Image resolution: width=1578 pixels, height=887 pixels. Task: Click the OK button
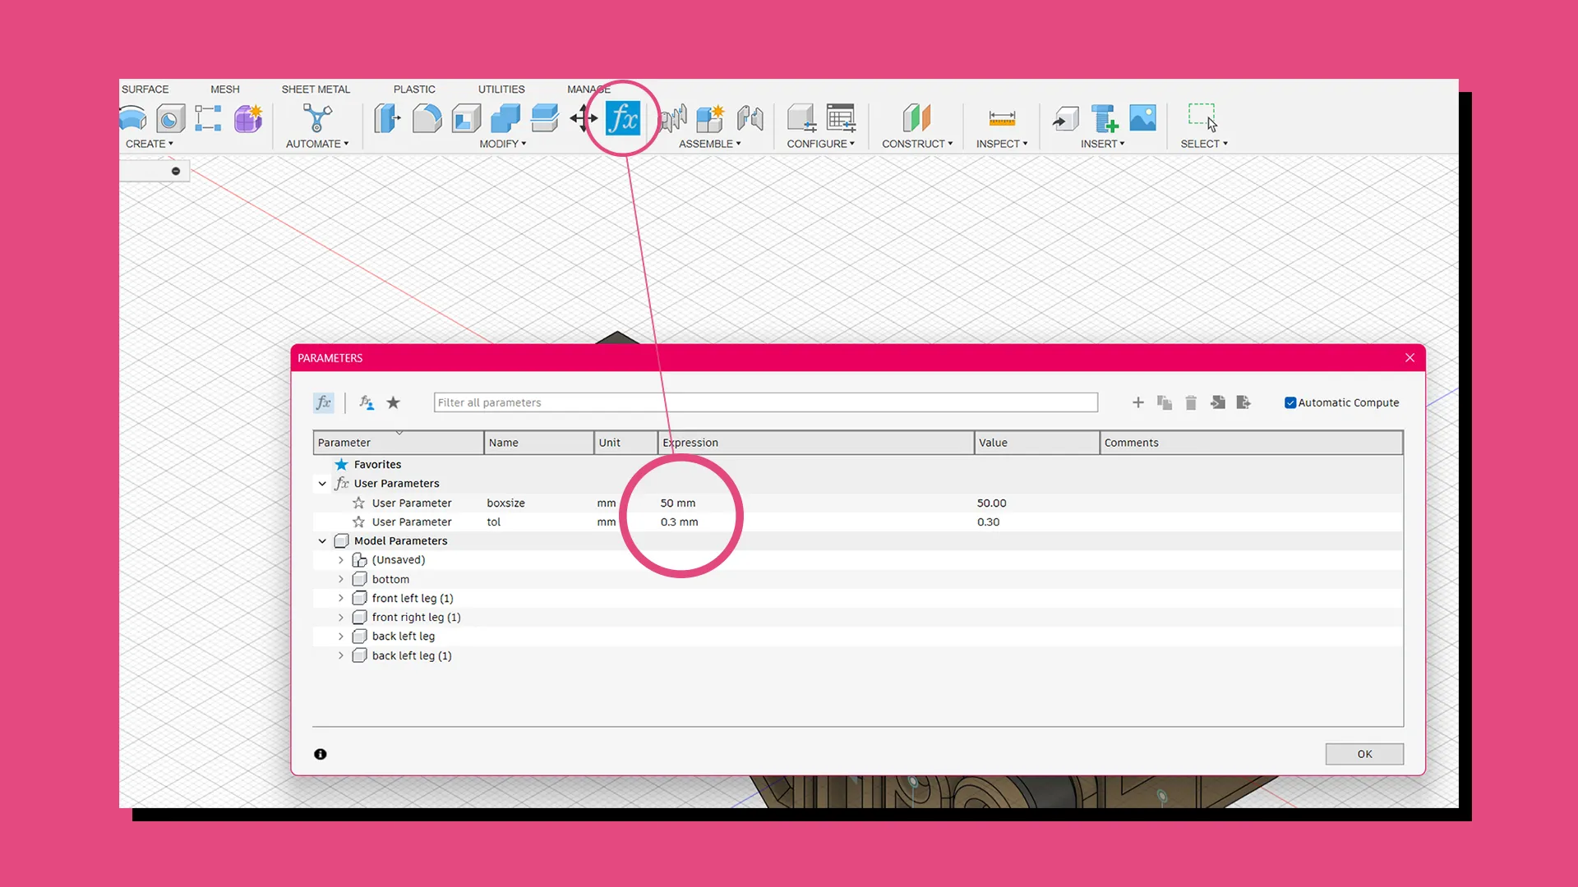[1364, 754]
